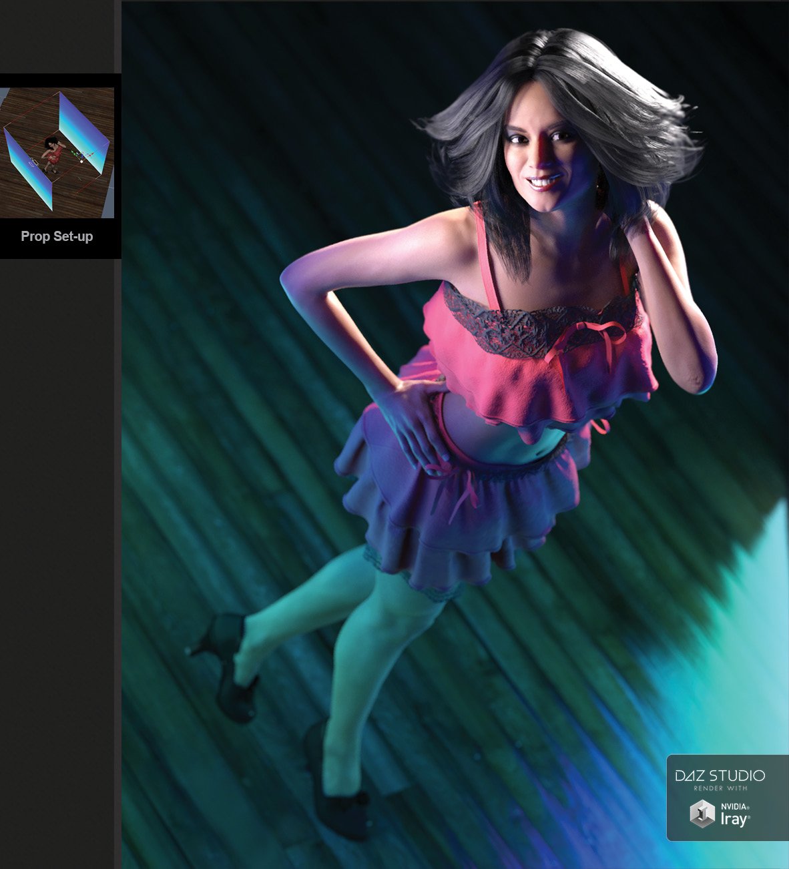Click the red translation gizmo axis
The height and width of the screenshot is (869, 789).
[90, 154]
